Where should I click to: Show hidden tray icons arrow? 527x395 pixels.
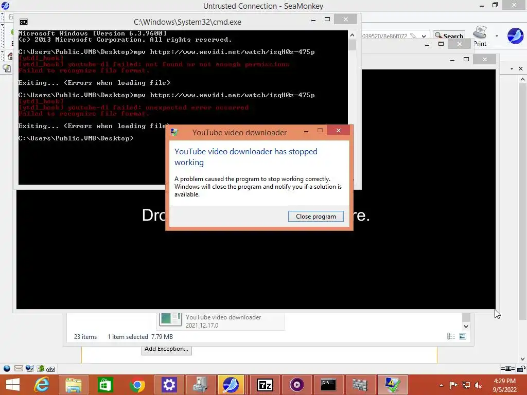[x=441, y=385]
